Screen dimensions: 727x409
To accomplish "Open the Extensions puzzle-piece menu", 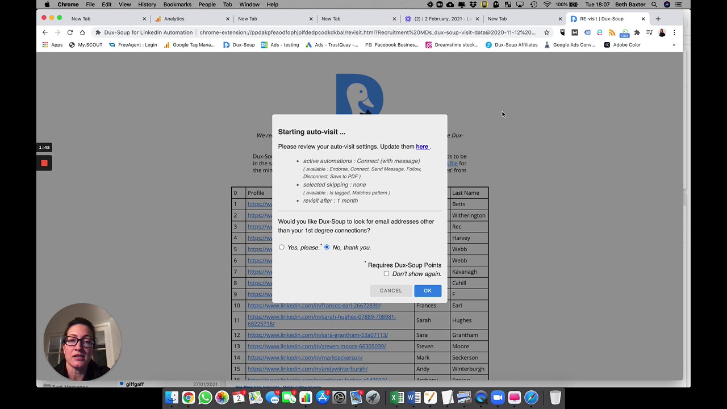I will [x=637, y=32].
